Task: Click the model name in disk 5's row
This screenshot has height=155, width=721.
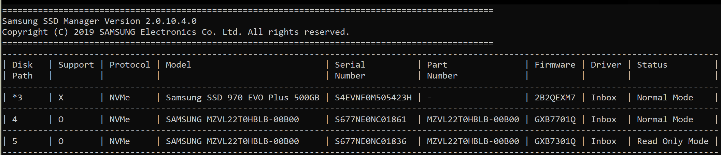Action: point(232,141)
